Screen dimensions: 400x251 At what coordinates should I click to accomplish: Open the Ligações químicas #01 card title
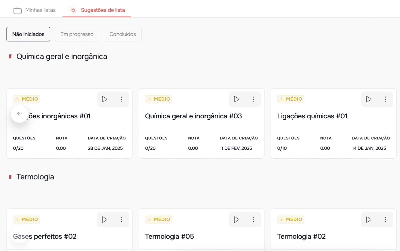[312, 116]
